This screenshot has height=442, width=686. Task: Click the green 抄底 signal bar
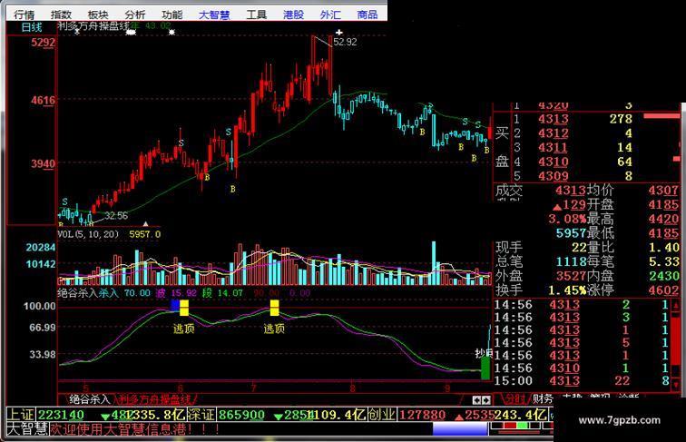coord(485,368)
